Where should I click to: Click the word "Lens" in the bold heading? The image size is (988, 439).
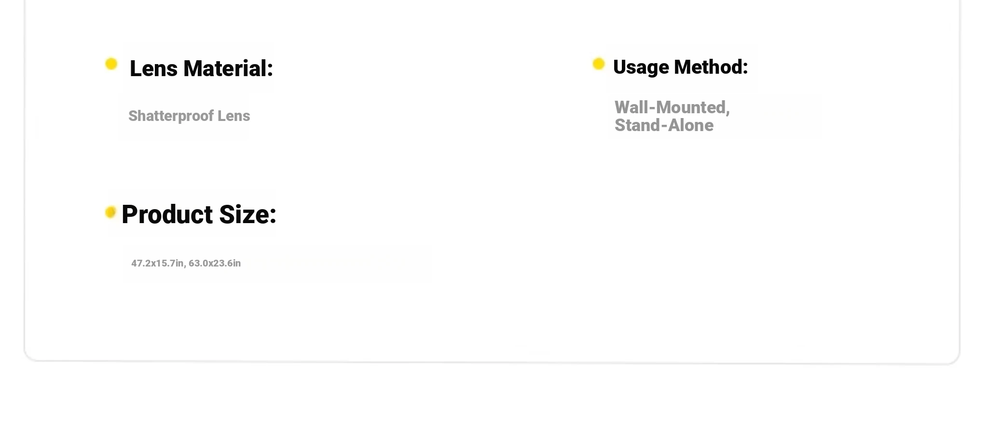(153, 68)
